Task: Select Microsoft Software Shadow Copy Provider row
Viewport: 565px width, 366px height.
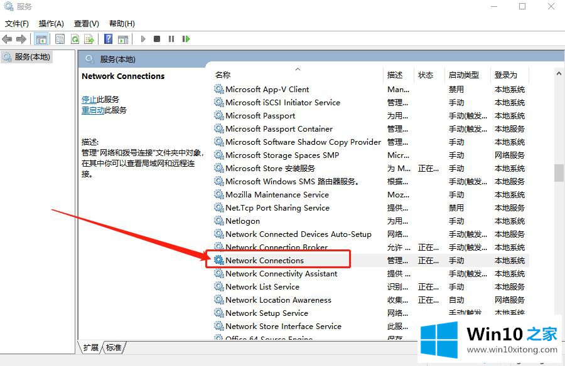Action: 370,142
